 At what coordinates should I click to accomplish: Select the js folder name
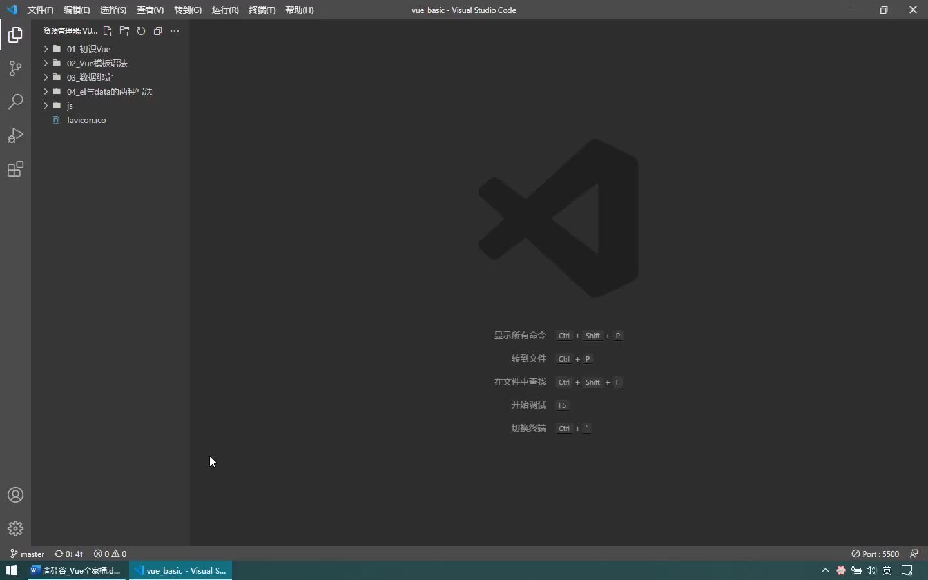pos(70,106)
